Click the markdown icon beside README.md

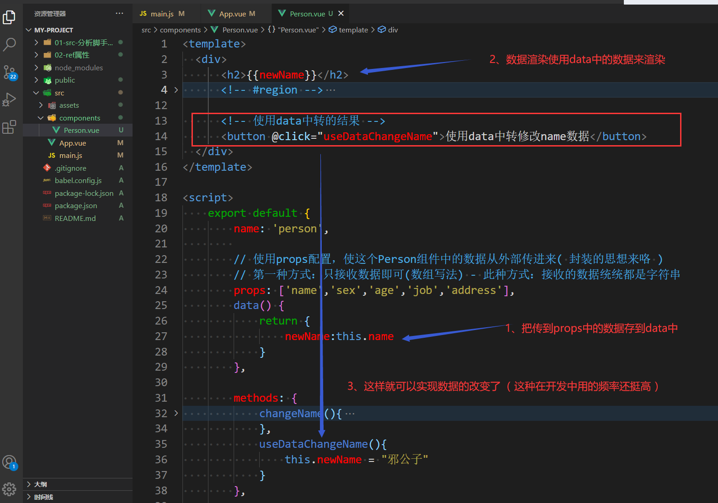click(47, 218)
